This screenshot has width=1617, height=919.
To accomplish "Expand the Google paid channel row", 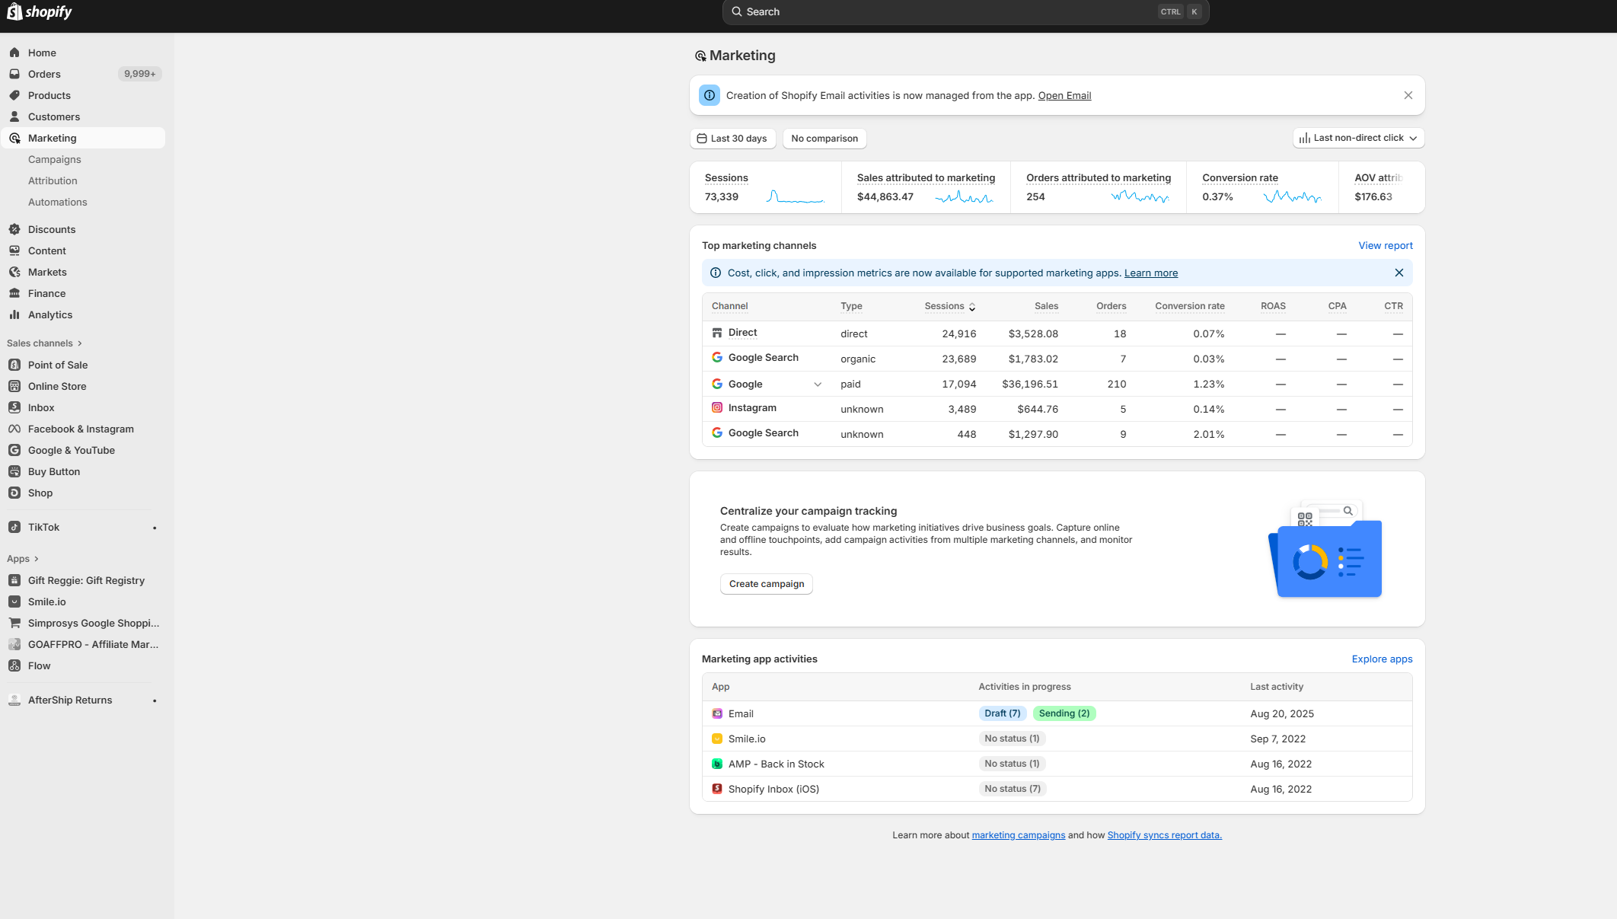I will click(x=818, y=385).
